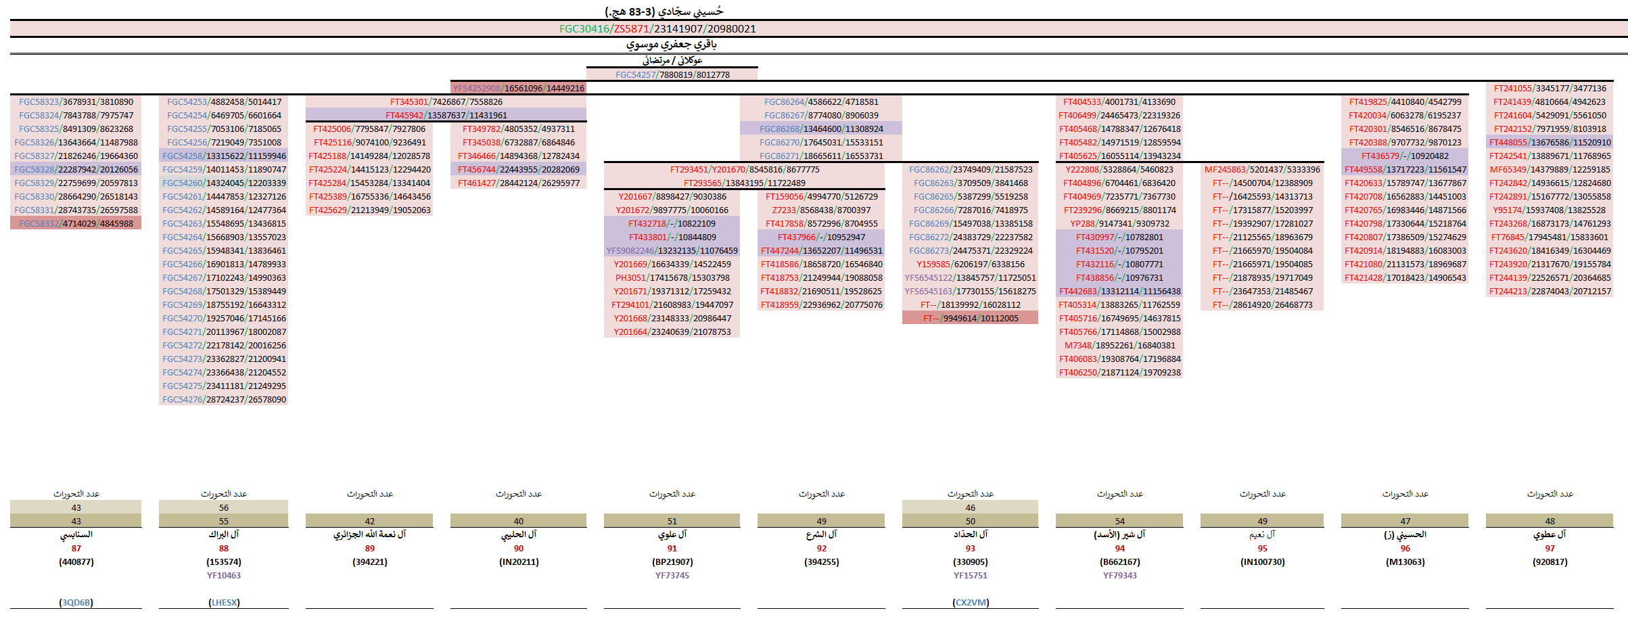1628x617 pixels.
Task: Click highlighted cell FT--/9949614/10112005
Action: click(x=970, y=318)
